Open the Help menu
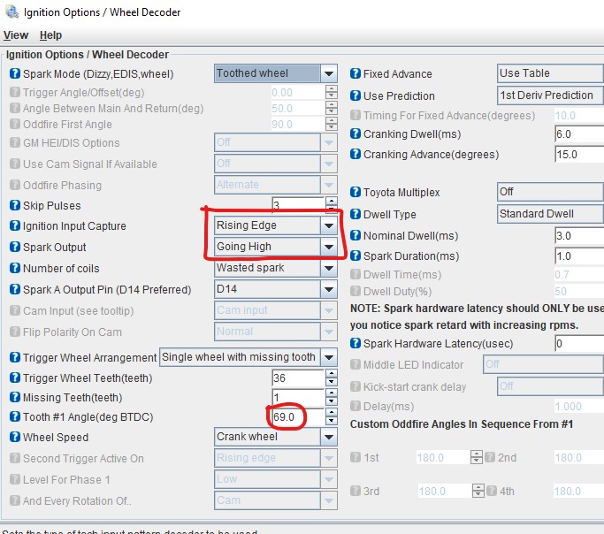The height and width of the screenshot is (534, 604). point(50,35)
